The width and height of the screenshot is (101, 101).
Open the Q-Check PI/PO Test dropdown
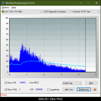[x=86, y=12]
